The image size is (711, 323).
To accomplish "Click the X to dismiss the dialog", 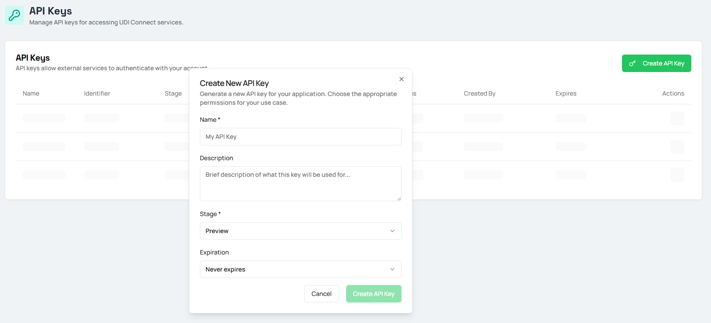I will pos(401,79).
